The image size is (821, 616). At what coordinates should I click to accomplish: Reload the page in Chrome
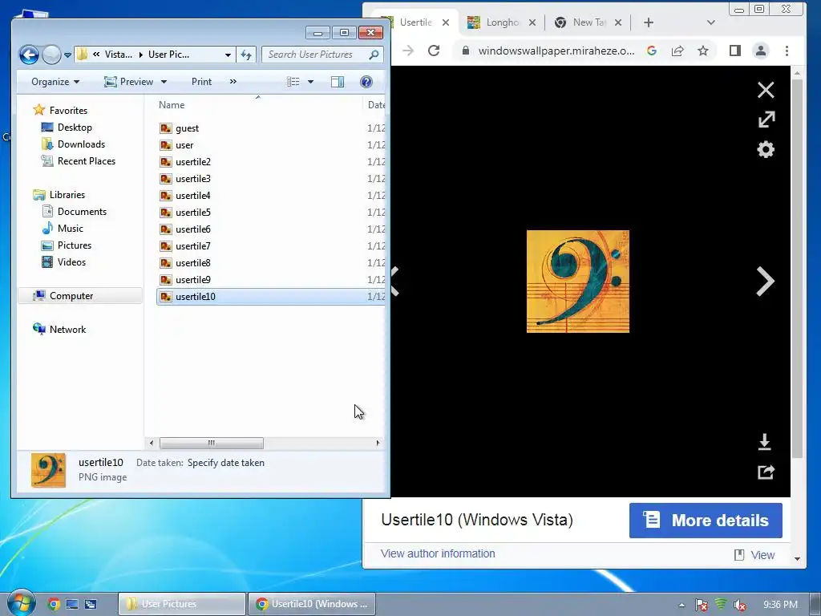coord(434,51)
